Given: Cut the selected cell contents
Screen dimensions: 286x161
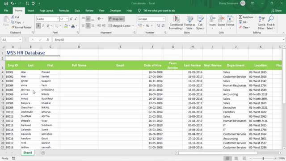Looking at the screenshot, I should pos(15,17).
